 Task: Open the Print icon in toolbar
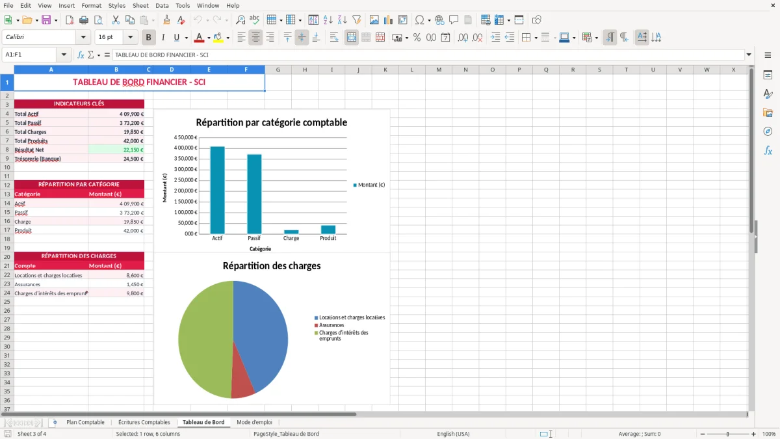pyautogui.click(x=84, y=20)
